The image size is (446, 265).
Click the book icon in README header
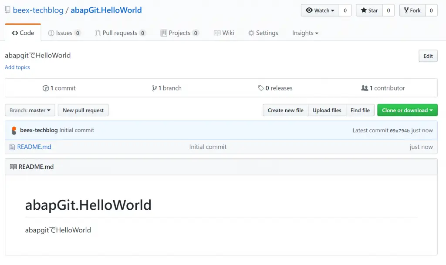click(x=13, y=167)
